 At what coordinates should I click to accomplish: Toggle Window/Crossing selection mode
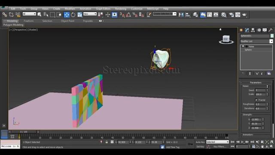coord(59,15)
